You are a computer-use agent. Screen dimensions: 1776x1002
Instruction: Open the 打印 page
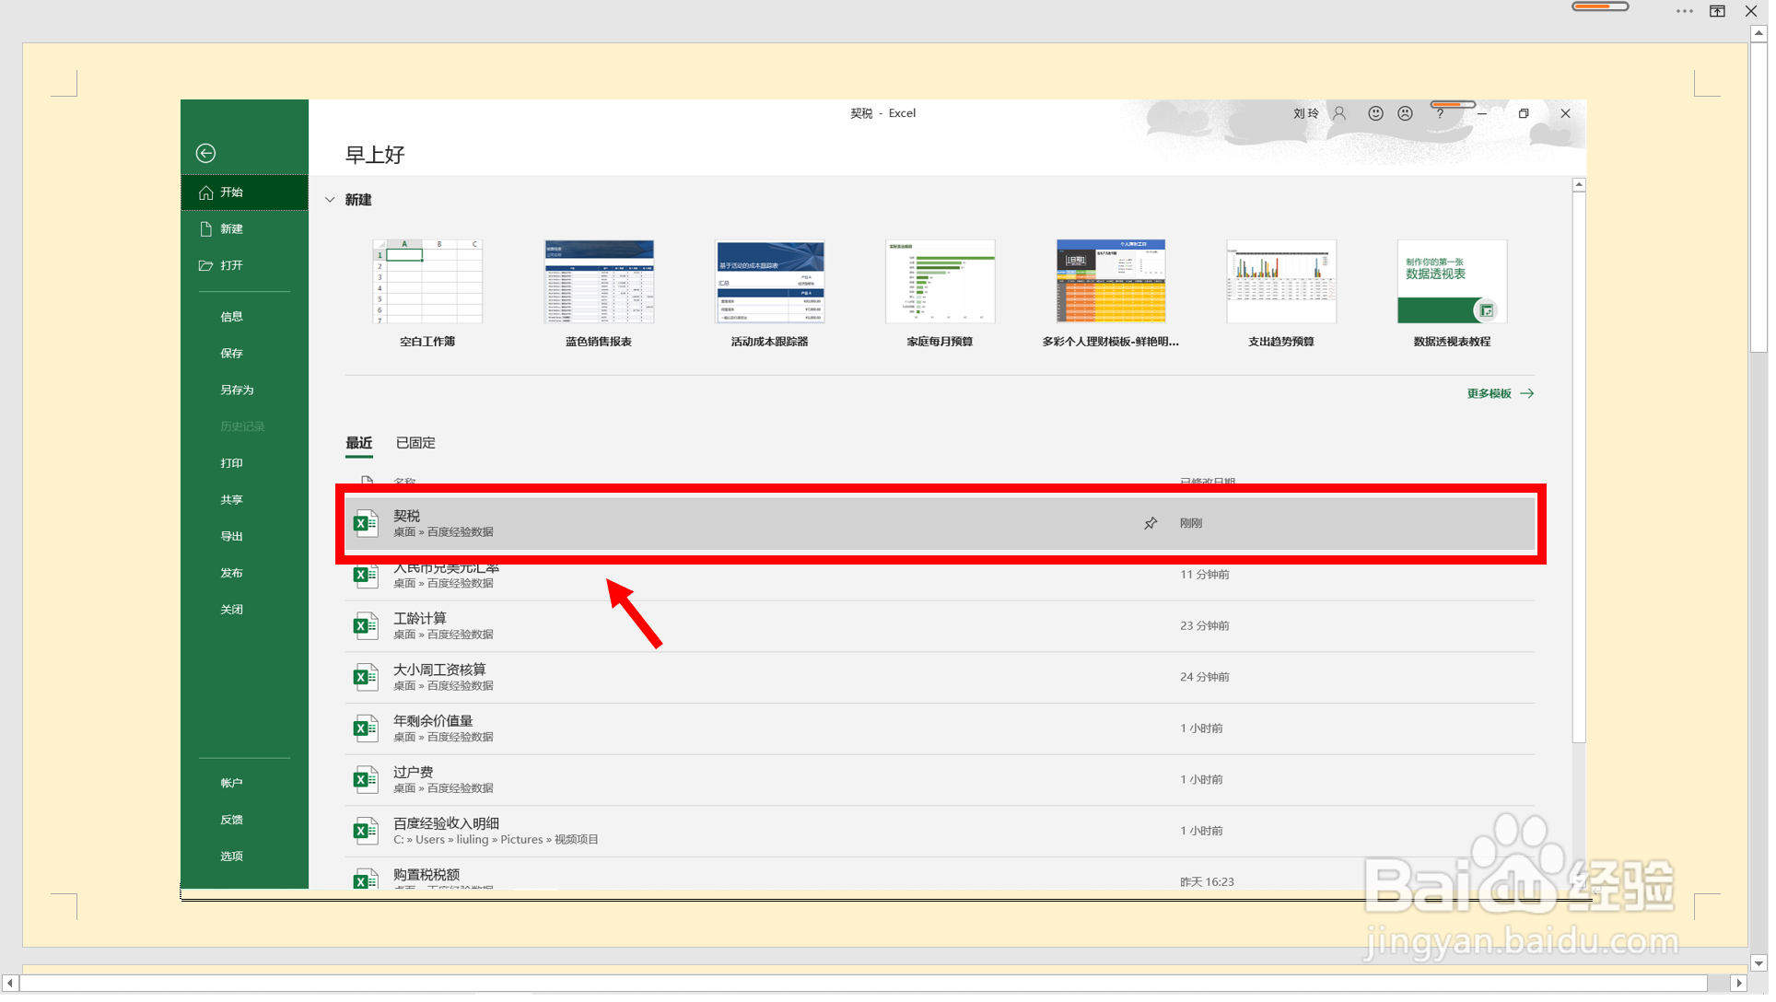point(245,465)
